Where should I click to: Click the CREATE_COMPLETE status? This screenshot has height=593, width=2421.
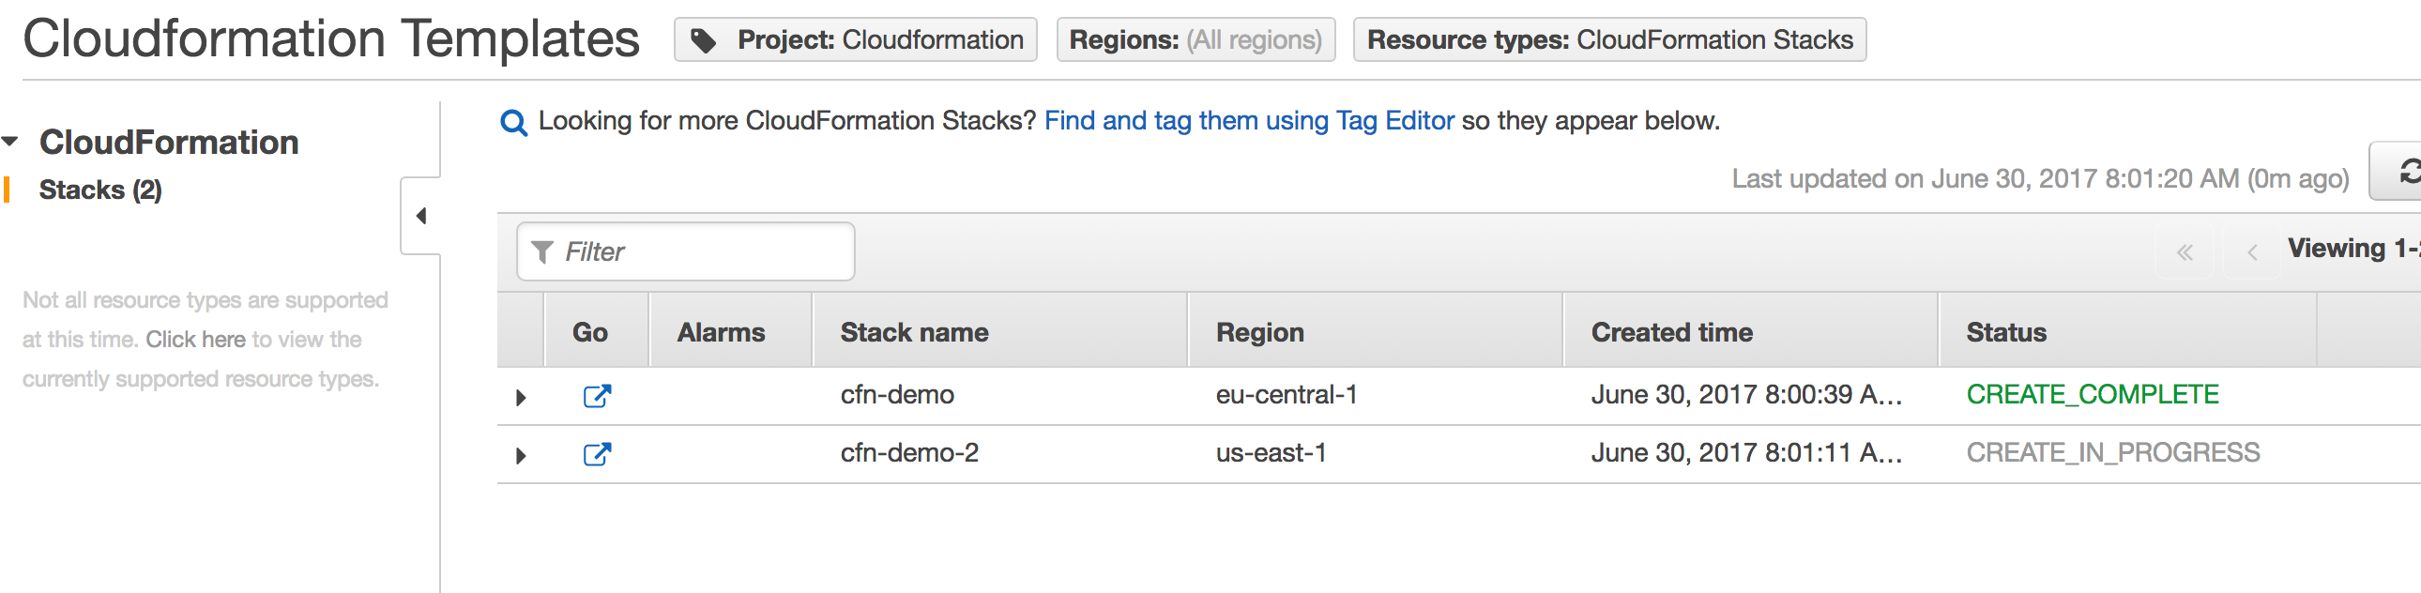coord(2092,395)
